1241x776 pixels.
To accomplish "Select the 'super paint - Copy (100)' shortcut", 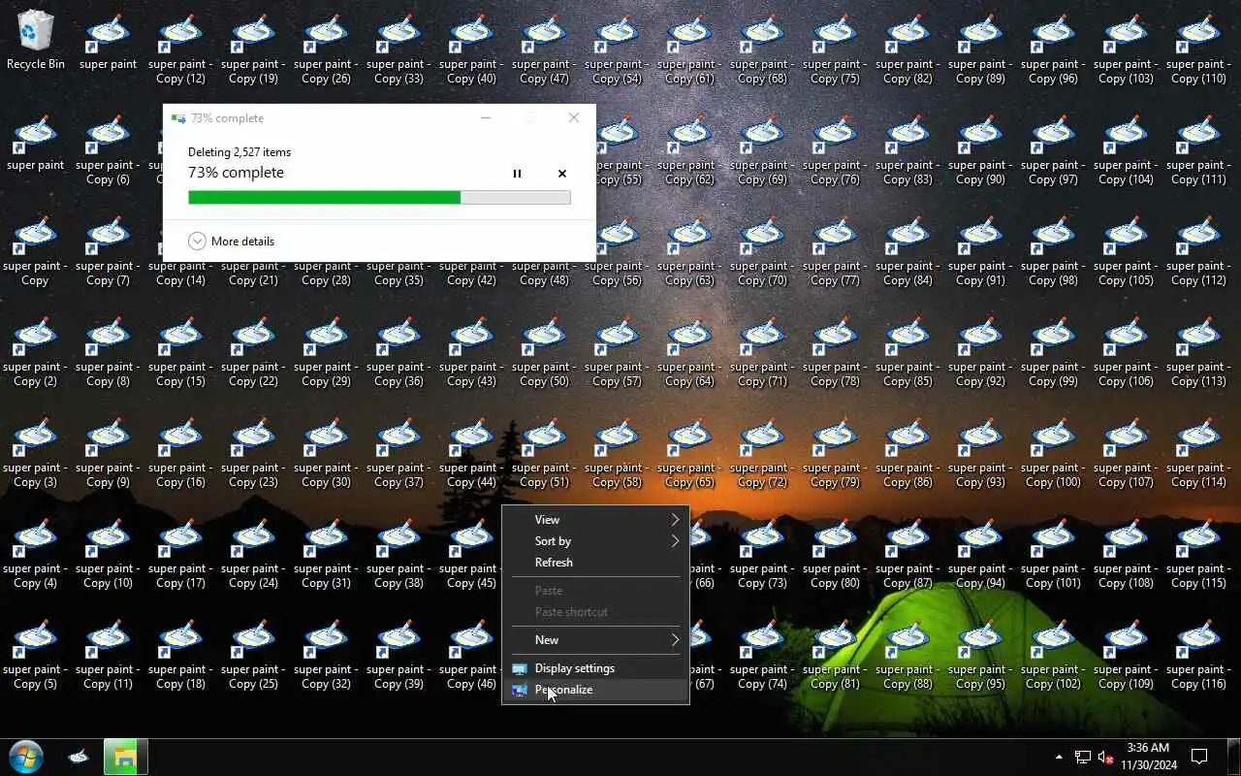I will pyautogui.click(x=1054, y=452).
